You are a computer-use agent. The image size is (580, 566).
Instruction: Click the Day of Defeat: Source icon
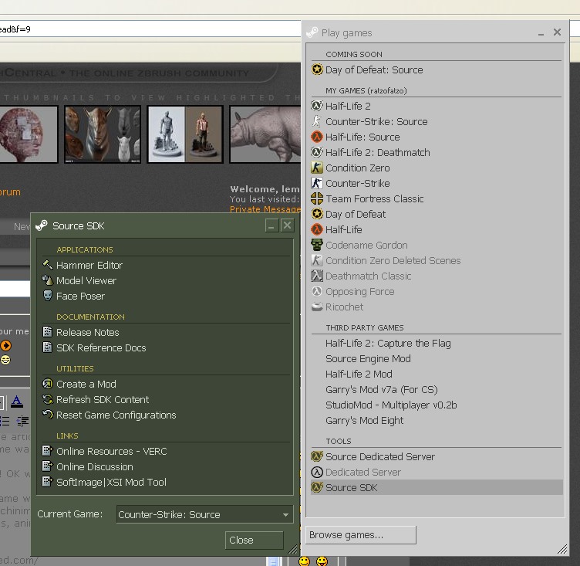coord(317,69)
